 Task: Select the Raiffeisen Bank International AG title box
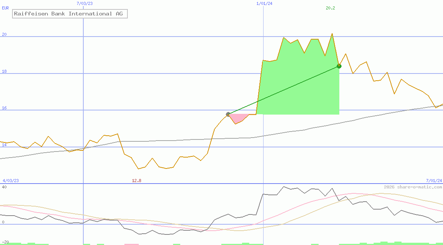click(x=69, y=14)
